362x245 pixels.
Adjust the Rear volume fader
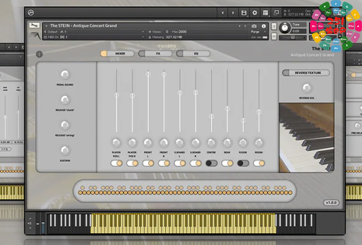coord(227,108)
